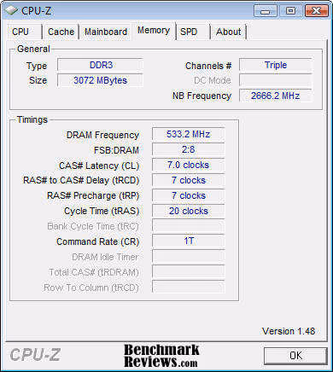The height and width of the screenshot is (372, 333).
Task: Click the 533.2 MHz DRAM Frequency value
Action: point(189,134)
